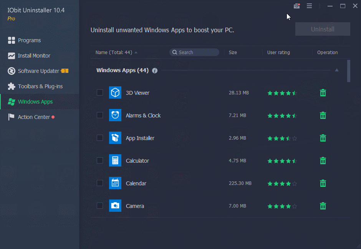Click the 3D Viewer star rating
The height and width of the screenshot is (249, 361).
pyautogui.click(x=282, y=93)
